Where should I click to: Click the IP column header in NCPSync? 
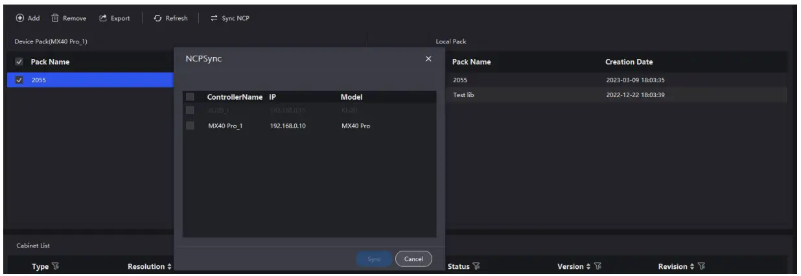click(x=273, y=97)
